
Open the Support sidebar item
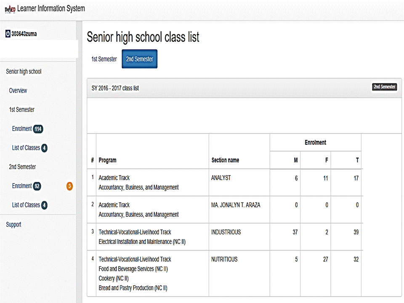[x=13, y=224]
